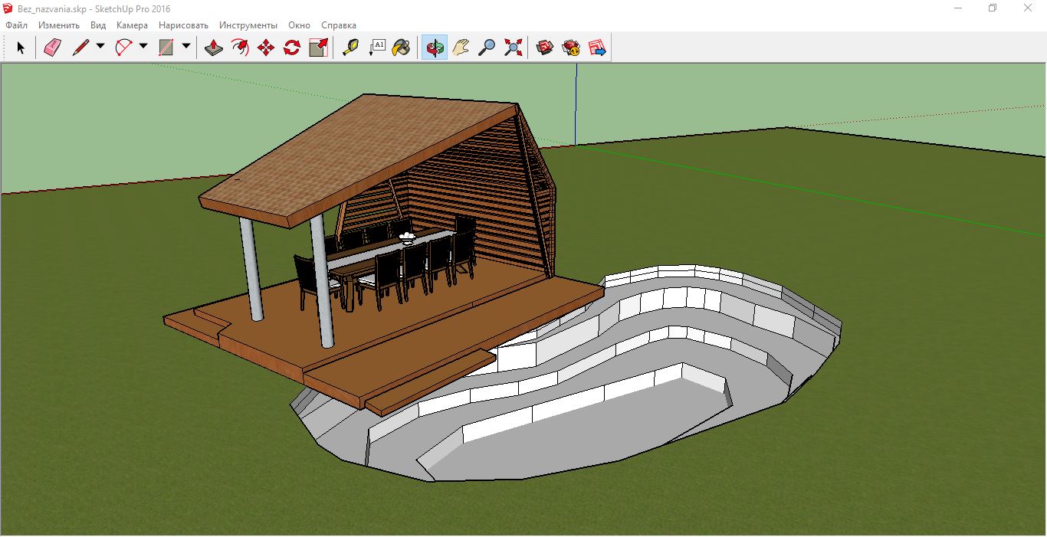Toggle the Orbit camera tool
Screen dimensions: 1047x537
pos(435,48)
